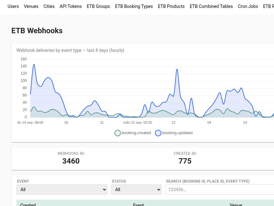Toggle booking.created series in chart legend
274x206 pixels.
point(133,133)
